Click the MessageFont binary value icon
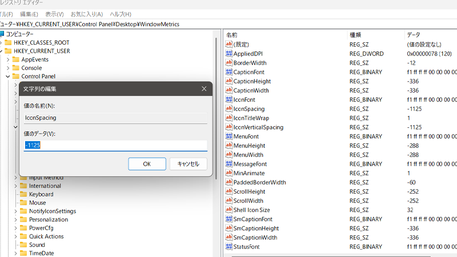 tap(229, 164)
